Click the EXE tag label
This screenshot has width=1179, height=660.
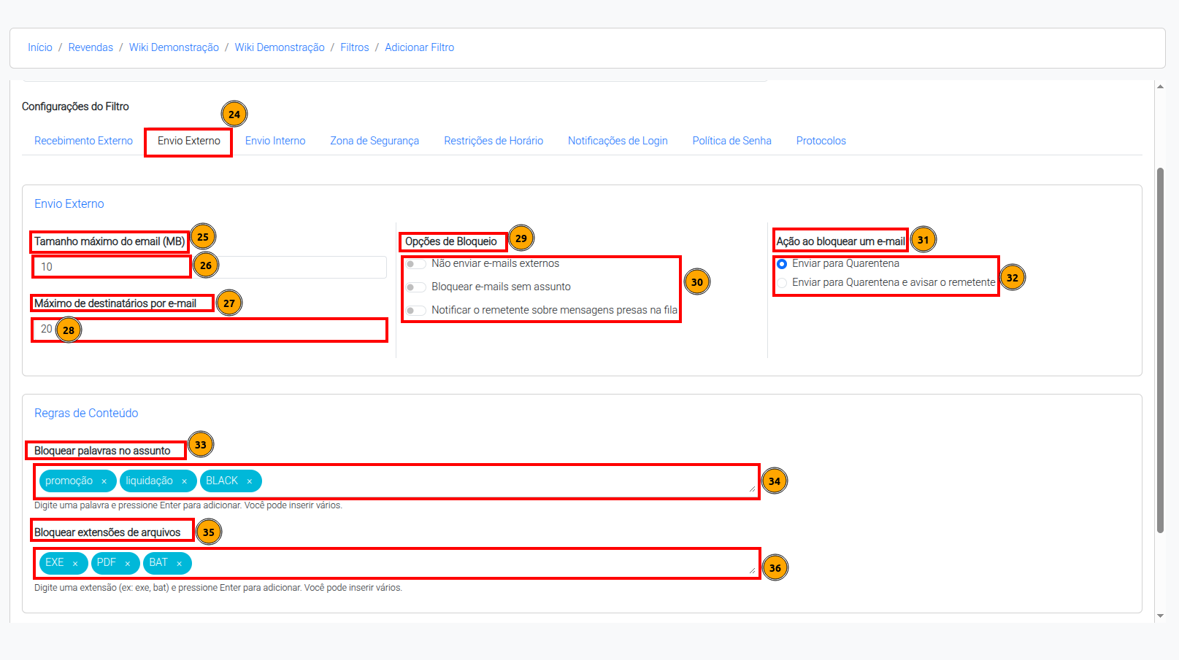[x=55, y=563]
